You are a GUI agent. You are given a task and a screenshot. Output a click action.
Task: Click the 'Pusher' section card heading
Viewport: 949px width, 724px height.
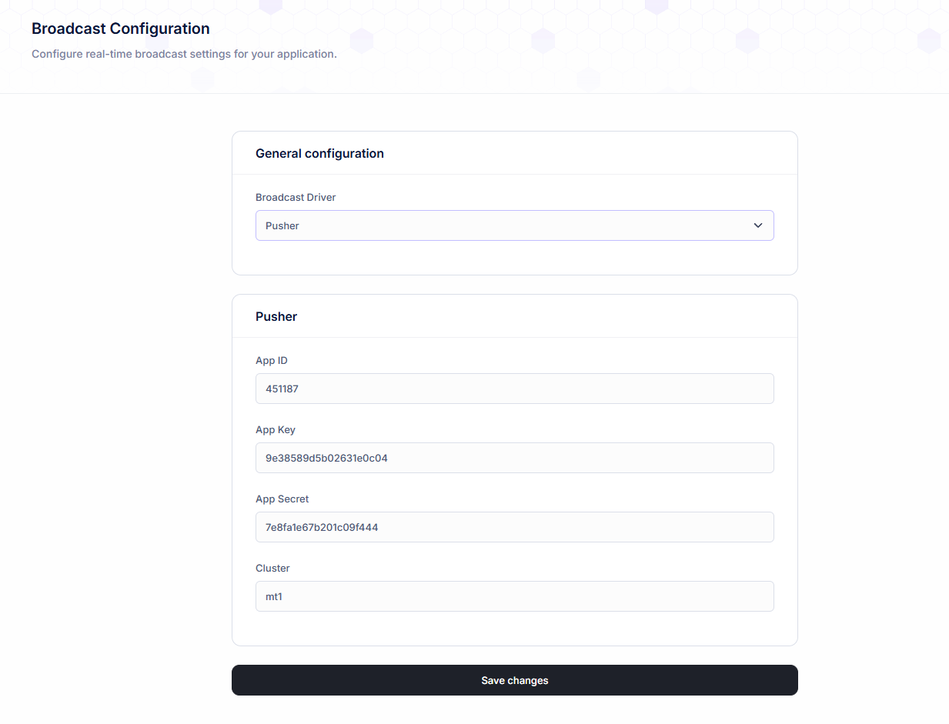tap(276, 316)
